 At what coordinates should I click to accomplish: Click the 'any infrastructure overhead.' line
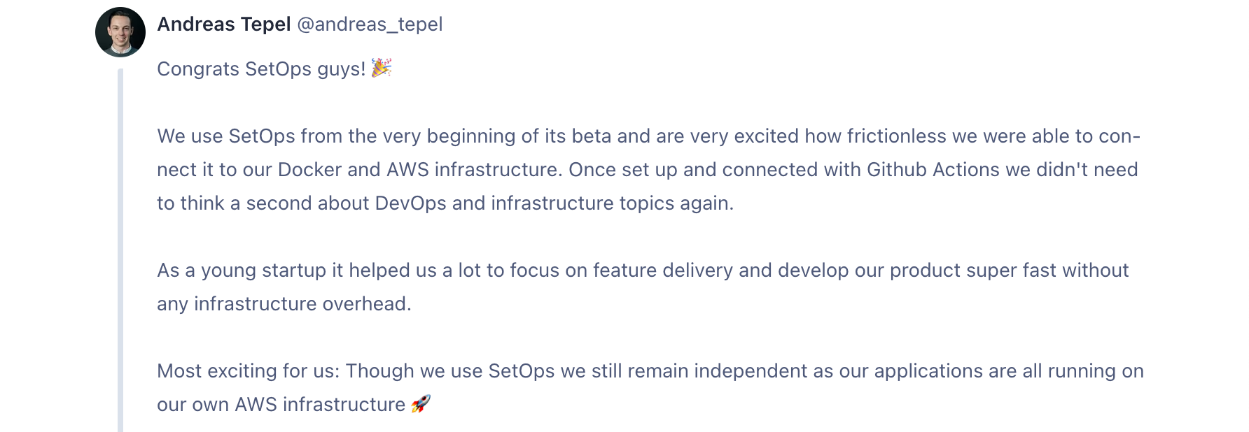(284, 304)
